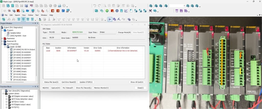
Task: Click the Change Mode(M) button
Action: (x=124, y=32)
